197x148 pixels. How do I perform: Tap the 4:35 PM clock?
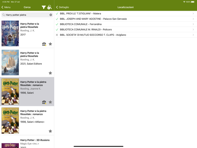click(x=6, y=2)
